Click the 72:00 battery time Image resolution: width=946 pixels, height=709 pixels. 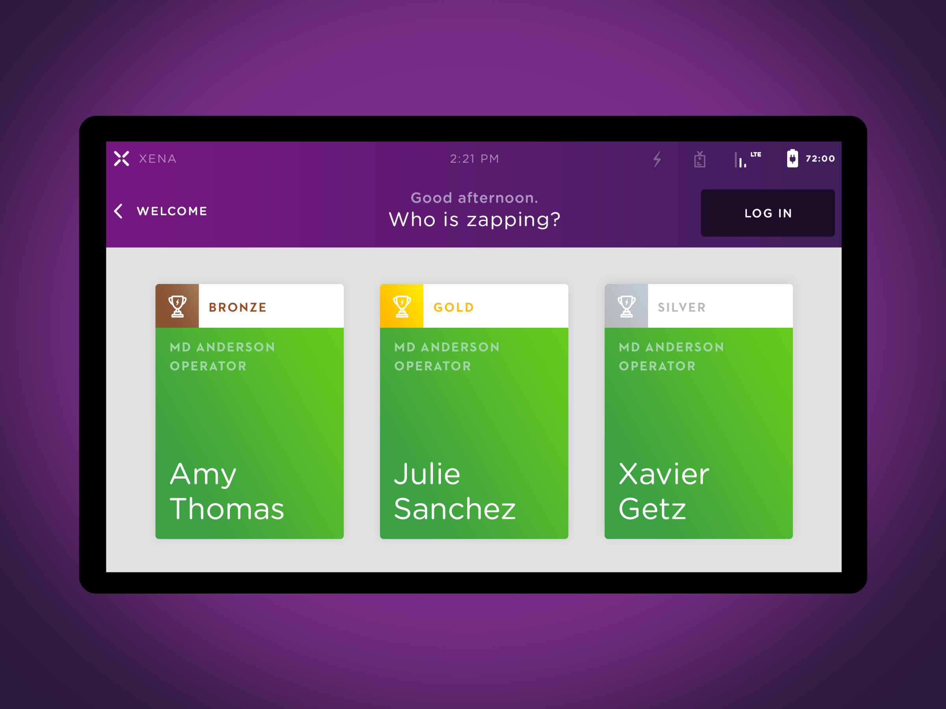coord(820,159)
